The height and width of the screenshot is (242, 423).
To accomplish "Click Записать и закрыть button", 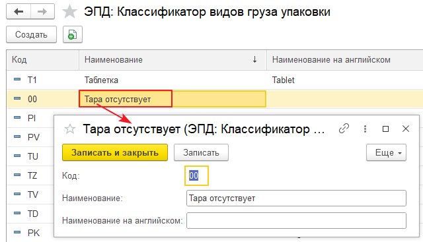I will [x=115, y=152].
